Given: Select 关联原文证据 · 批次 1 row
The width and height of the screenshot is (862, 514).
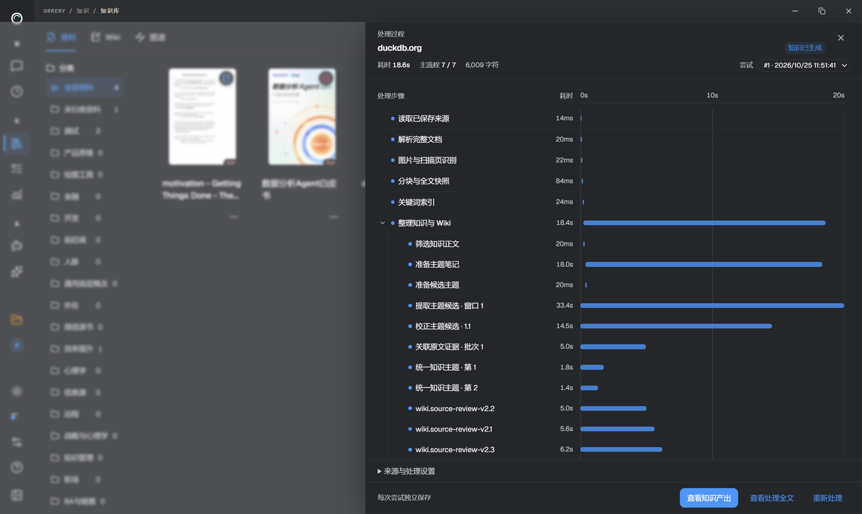Looking at the screenshot, I should pyautogui.click(x=616, y=346).
